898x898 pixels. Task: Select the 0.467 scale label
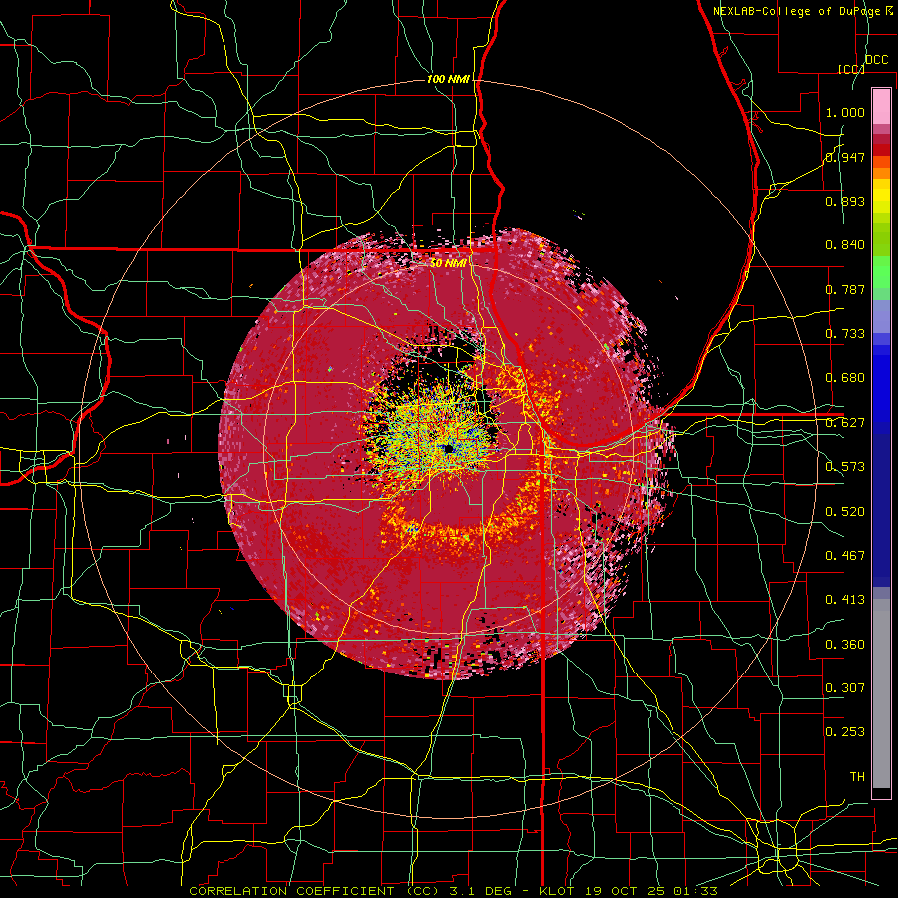tap(845, 556)
